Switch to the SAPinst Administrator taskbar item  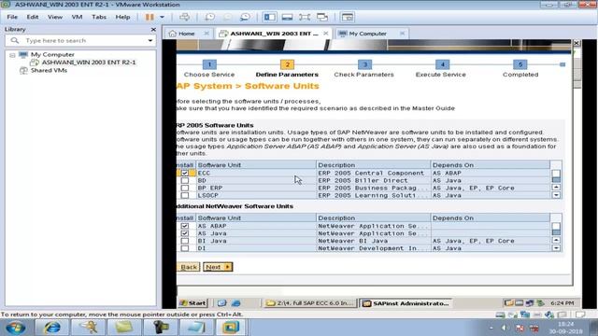[x=406, y=303]
